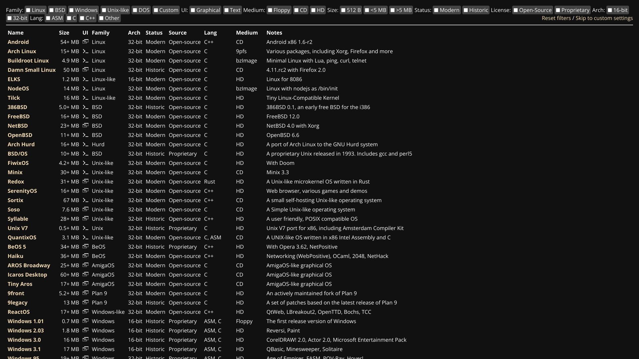This screenshot has width=639, height=359.
Task: Click the Medium column header
Action: [x=247, y=33]
